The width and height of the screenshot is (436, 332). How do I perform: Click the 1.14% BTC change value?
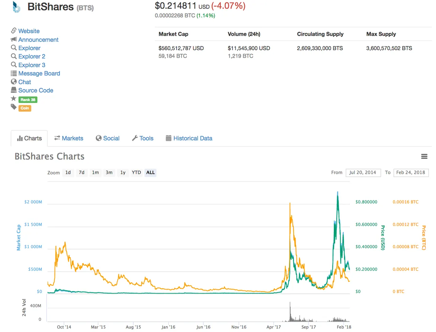pos(206,16)
